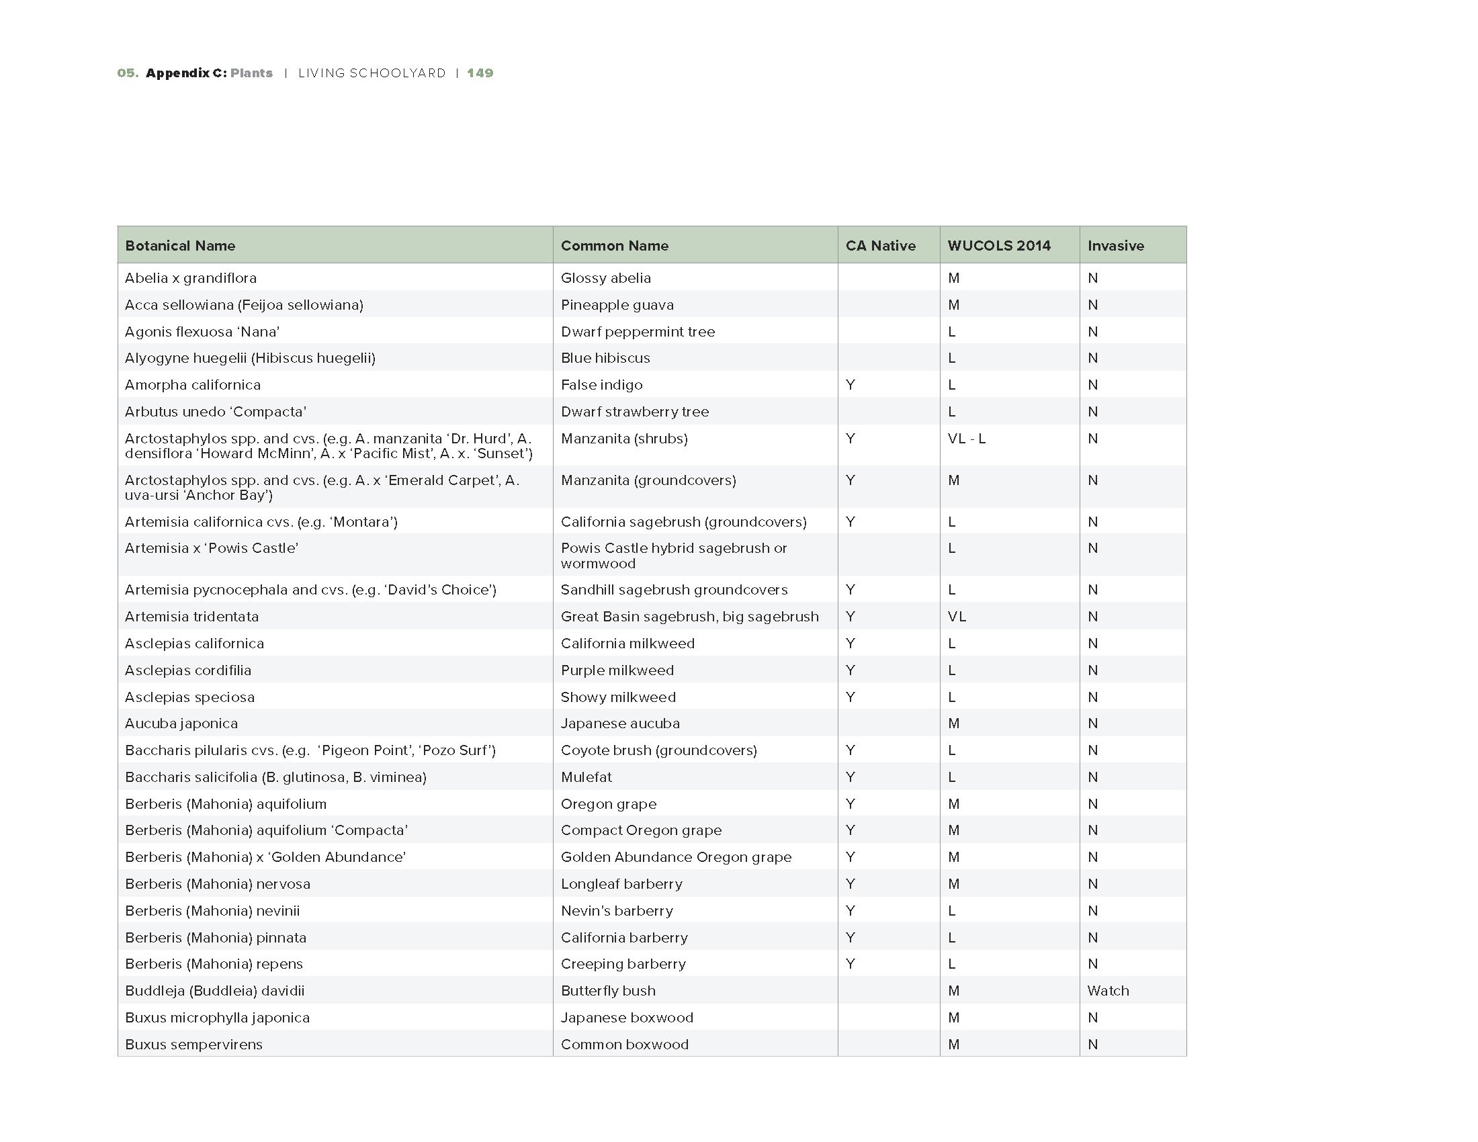
Task: Click 'Asclepias cordifilia' botanical name
Action: click(x=188, y=670)
